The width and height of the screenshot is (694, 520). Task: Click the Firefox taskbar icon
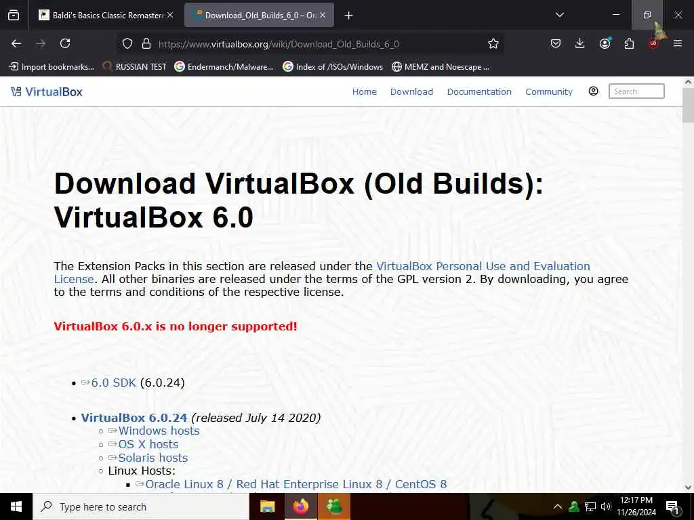300,506
